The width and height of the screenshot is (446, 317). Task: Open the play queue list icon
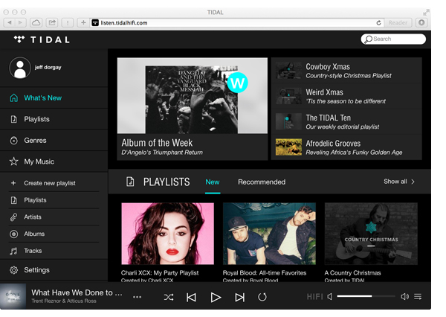click(x=418, y=297)
